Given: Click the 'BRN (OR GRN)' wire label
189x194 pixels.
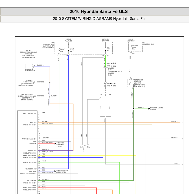Looking at the screenshot, I should coord(47,124).
